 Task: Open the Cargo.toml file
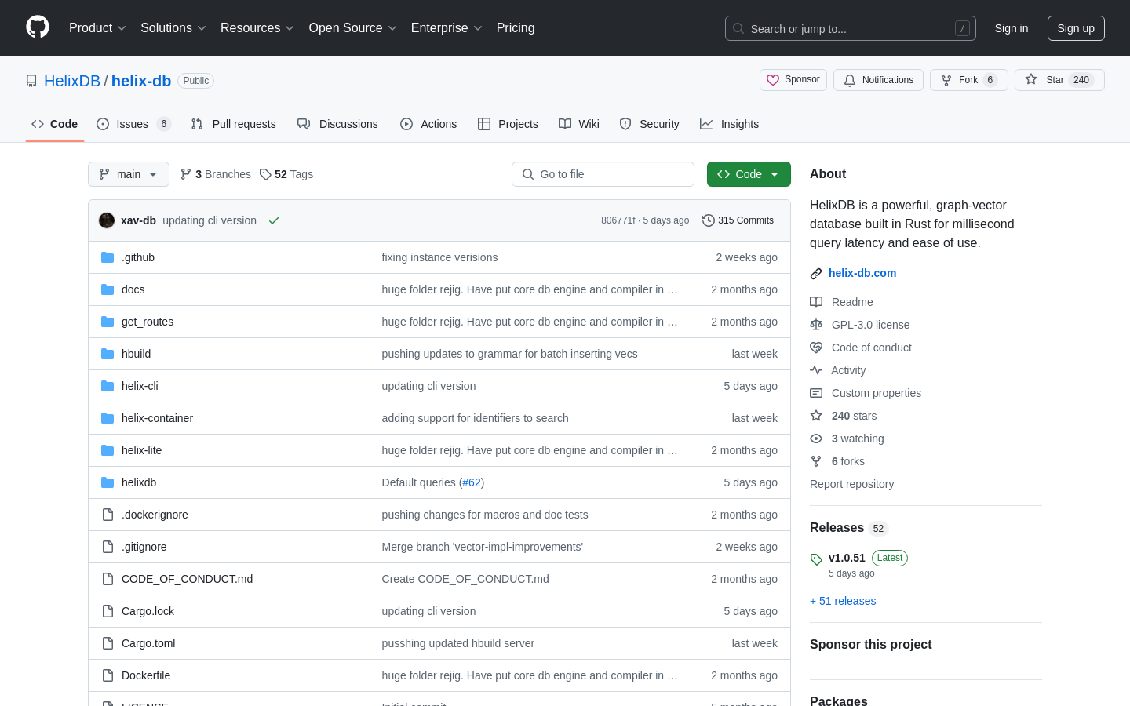point(148,643)
